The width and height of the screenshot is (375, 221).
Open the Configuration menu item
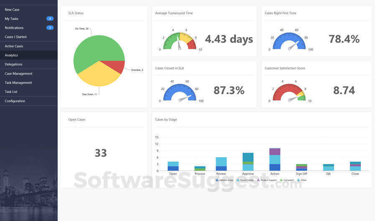pyautogui.click(x=29, y=101)
